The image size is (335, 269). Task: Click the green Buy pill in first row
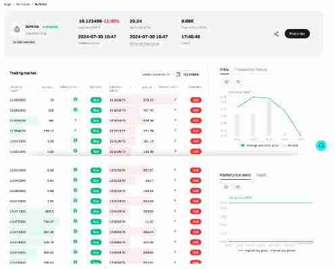(96, 100)
